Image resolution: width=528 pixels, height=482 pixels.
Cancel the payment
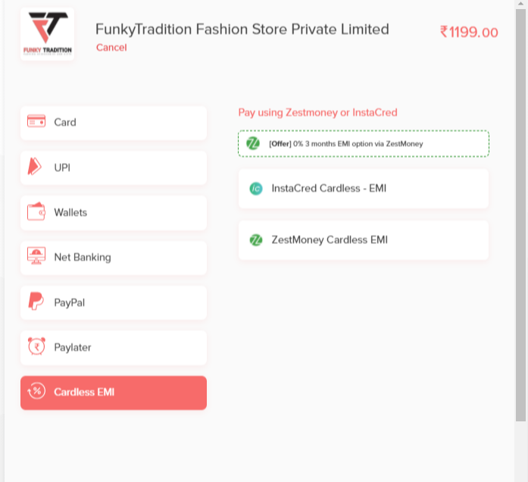coord(111,48)
